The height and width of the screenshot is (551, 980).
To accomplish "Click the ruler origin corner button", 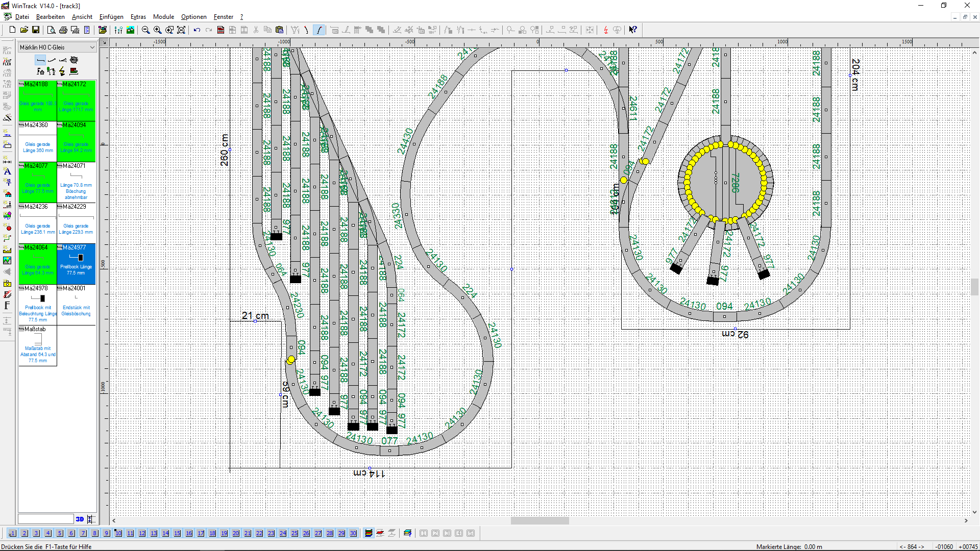I will click(104, 43).
